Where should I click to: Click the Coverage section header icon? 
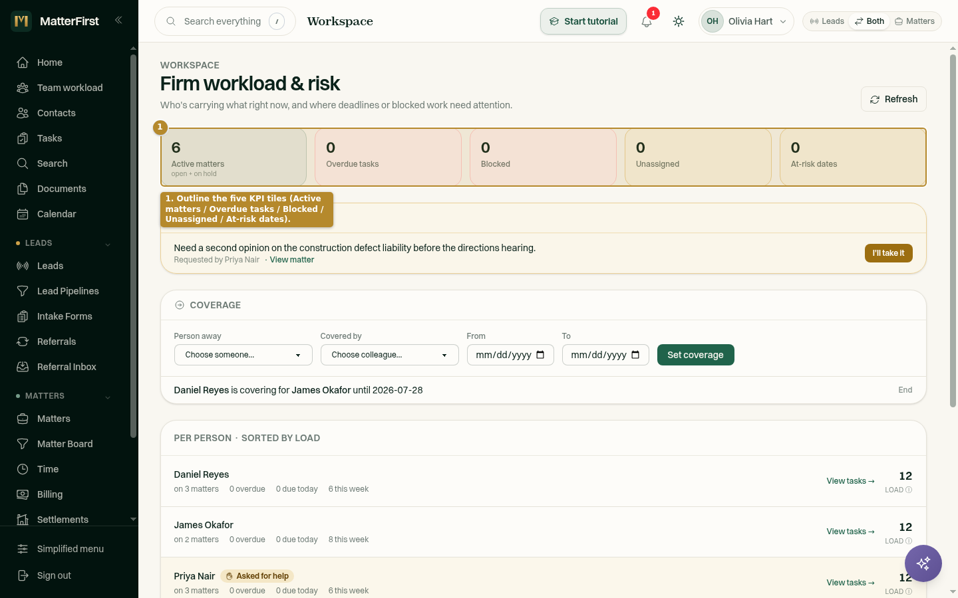click(180, 305)
